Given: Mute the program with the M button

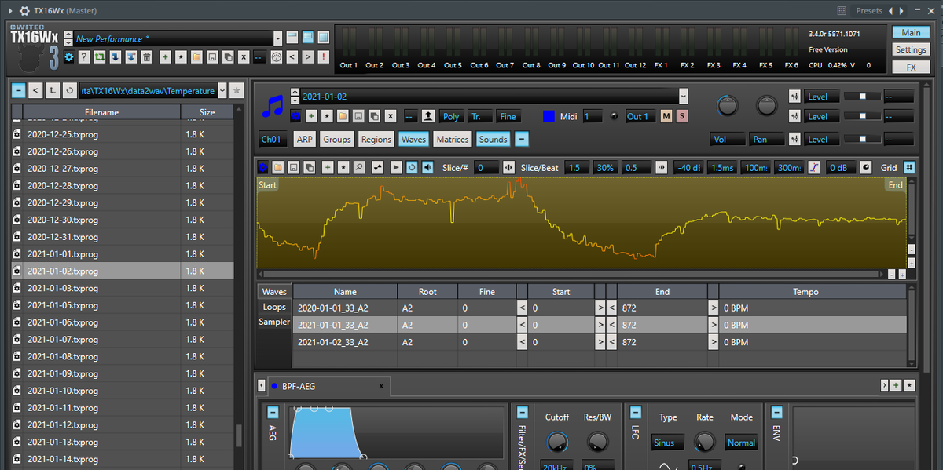Looking at the screenshot, I should [x=666, y=116].
